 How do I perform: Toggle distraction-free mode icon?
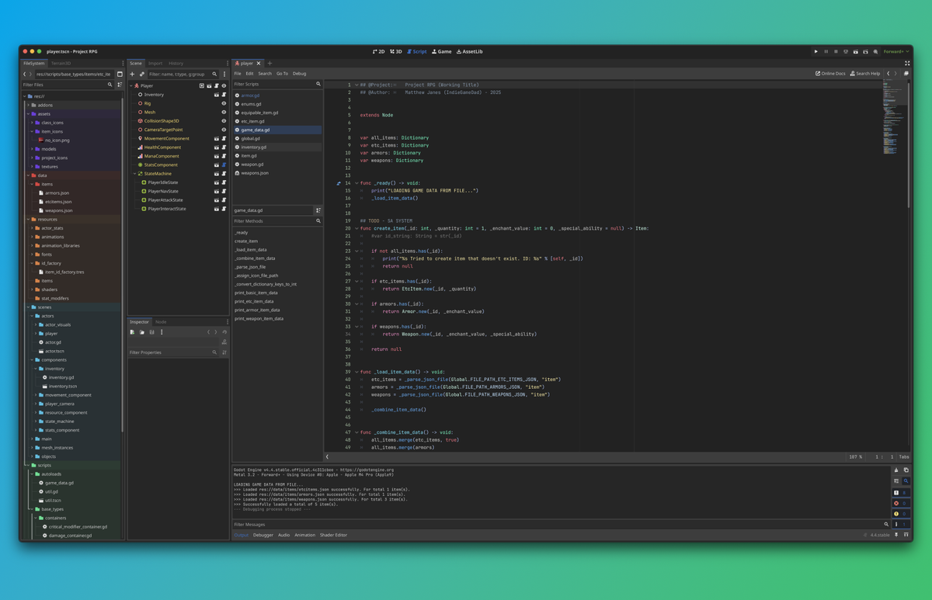pyautogui.click(x=907, y=64)
